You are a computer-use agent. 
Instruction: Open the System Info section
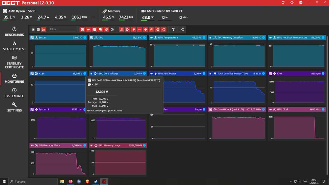[x=14, y=93]
